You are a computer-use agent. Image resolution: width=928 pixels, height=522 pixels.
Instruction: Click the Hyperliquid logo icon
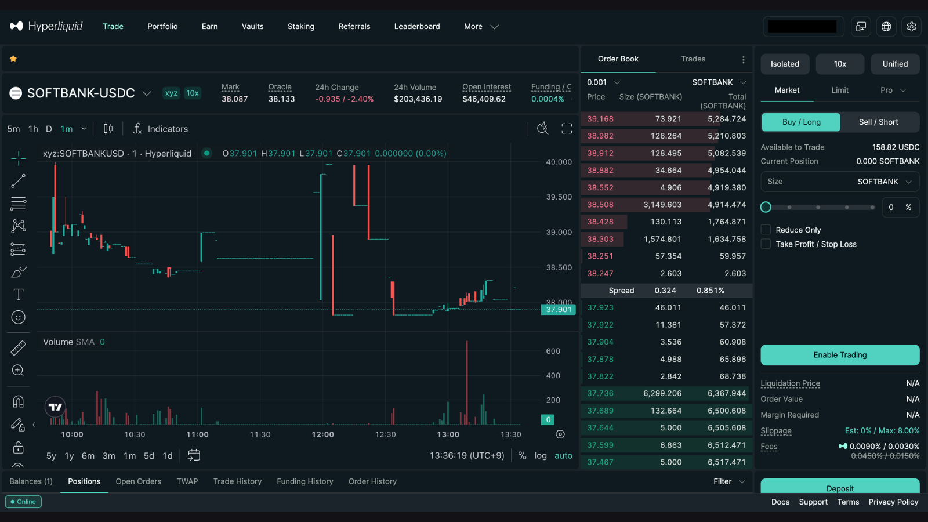pyautogui.click(x=16, y=26)
